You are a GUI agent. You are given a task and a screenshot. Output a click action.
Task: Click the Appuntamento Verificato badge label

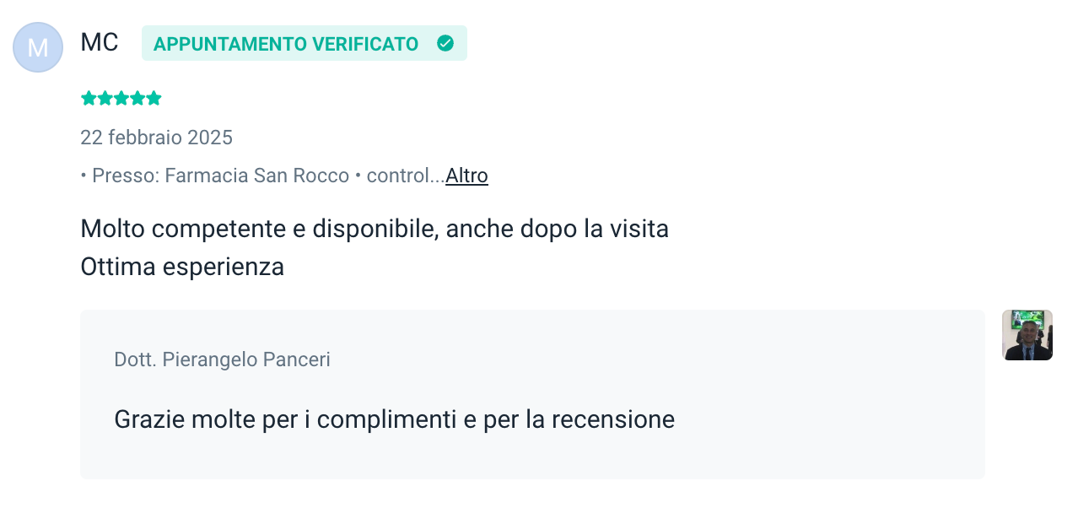[x=286, y=44]
